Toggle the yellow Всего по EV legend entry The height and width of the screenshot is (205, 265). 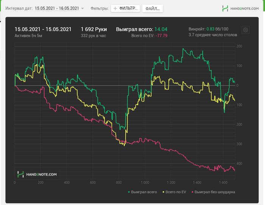click(174, 192)
